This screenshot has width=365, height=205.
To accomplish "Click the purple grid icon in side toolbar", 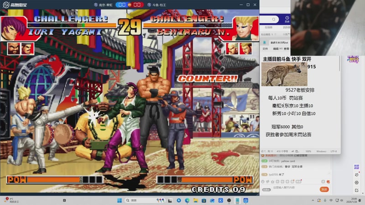I will [x=356, y=167].
